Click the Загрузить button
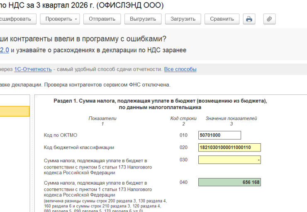The width and height of the screenshot is (307, 212). coord(183,19)
